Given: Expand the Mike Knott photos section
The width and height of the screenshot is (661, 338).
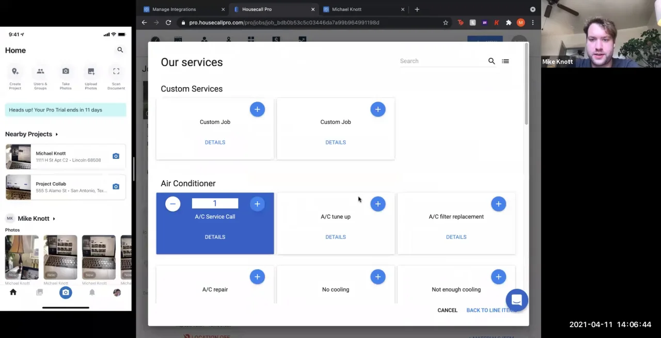Looking at the screenshot, I should [x=54, y=219].
